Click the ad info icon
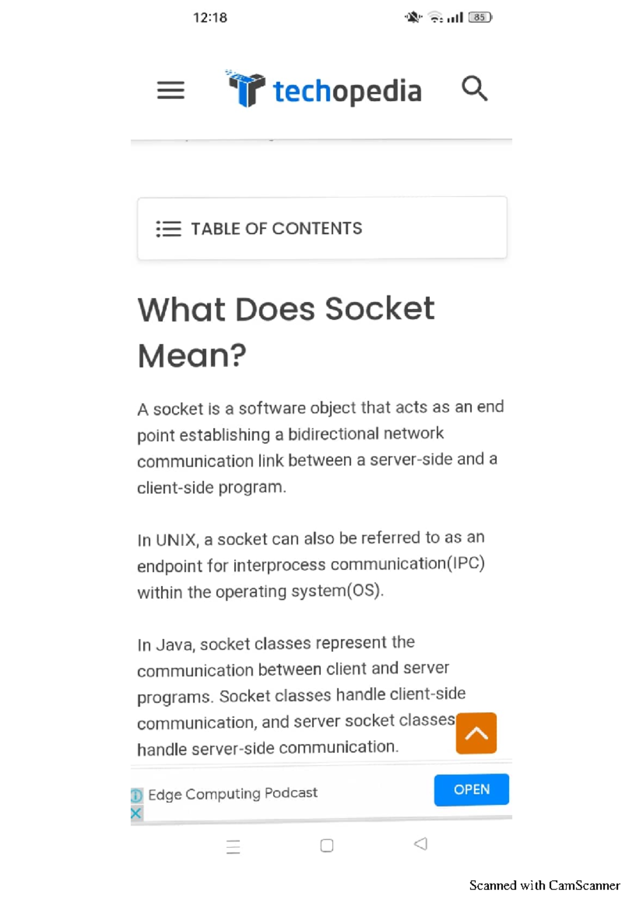This screenshot has height=910, width=643. coord(137,795)
